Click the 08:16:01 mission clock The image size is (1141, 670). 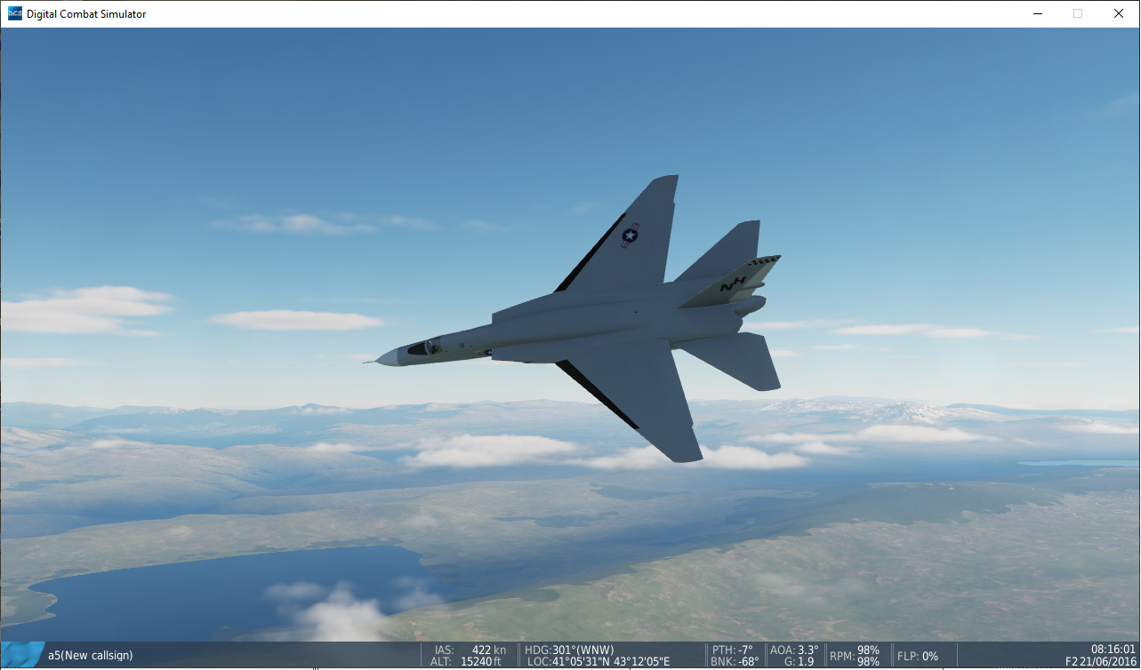[1113, 649]
